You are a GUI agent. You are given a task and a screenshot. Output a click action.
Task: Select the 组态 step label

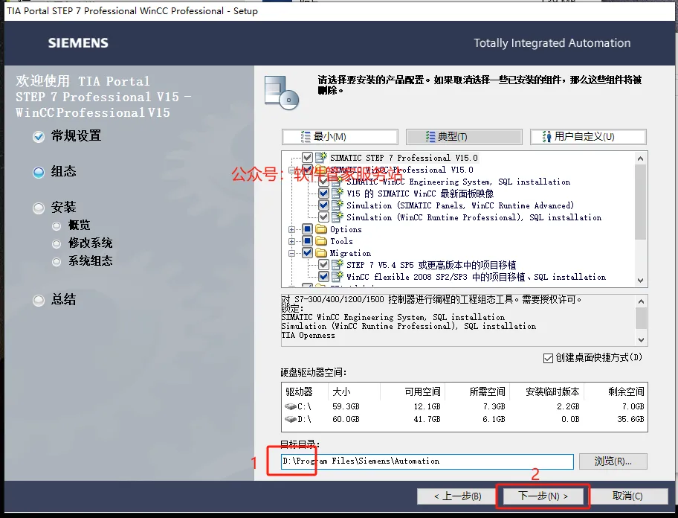click(64, 171)
